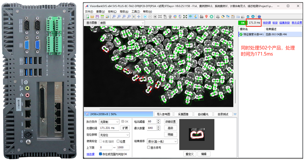Click the 结果判定 link
This screenshot has height=161, width=305.
[x=284, y=23]
